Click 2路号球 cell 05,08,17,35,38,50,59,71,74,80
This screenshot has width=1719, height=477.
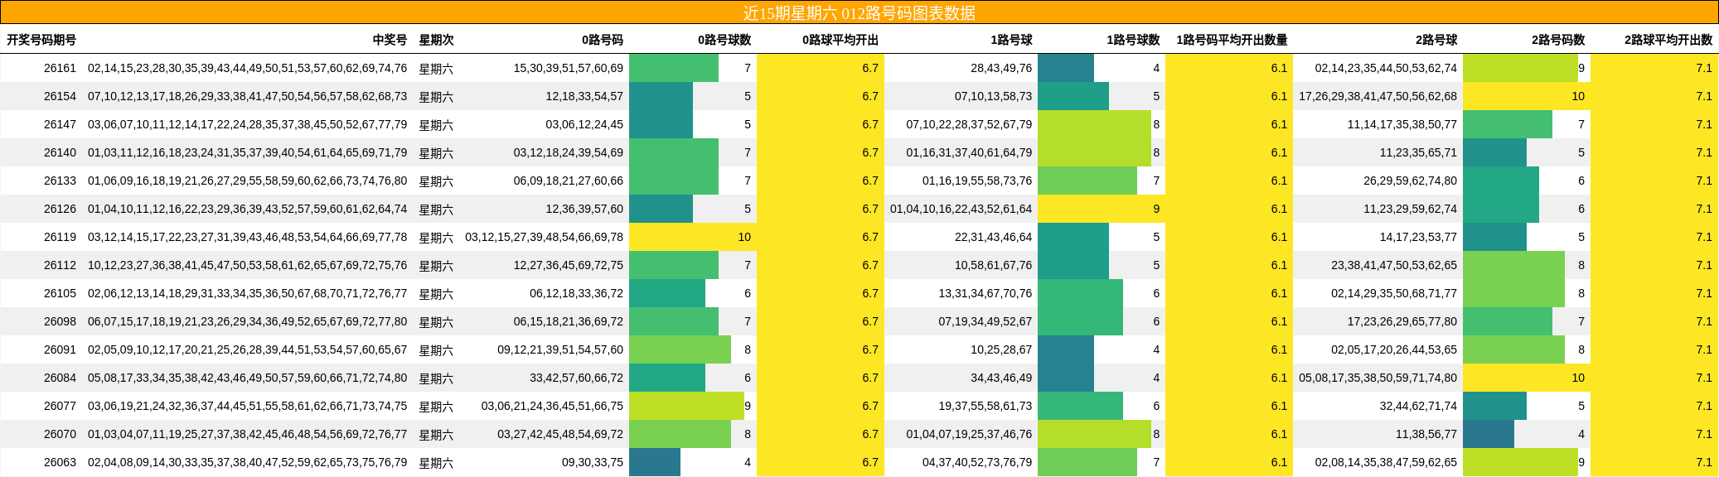(1378, 378)
